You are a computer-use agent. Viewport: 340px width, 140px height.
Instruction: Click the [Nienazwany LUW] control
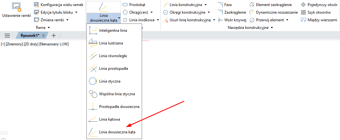point(54,44)
